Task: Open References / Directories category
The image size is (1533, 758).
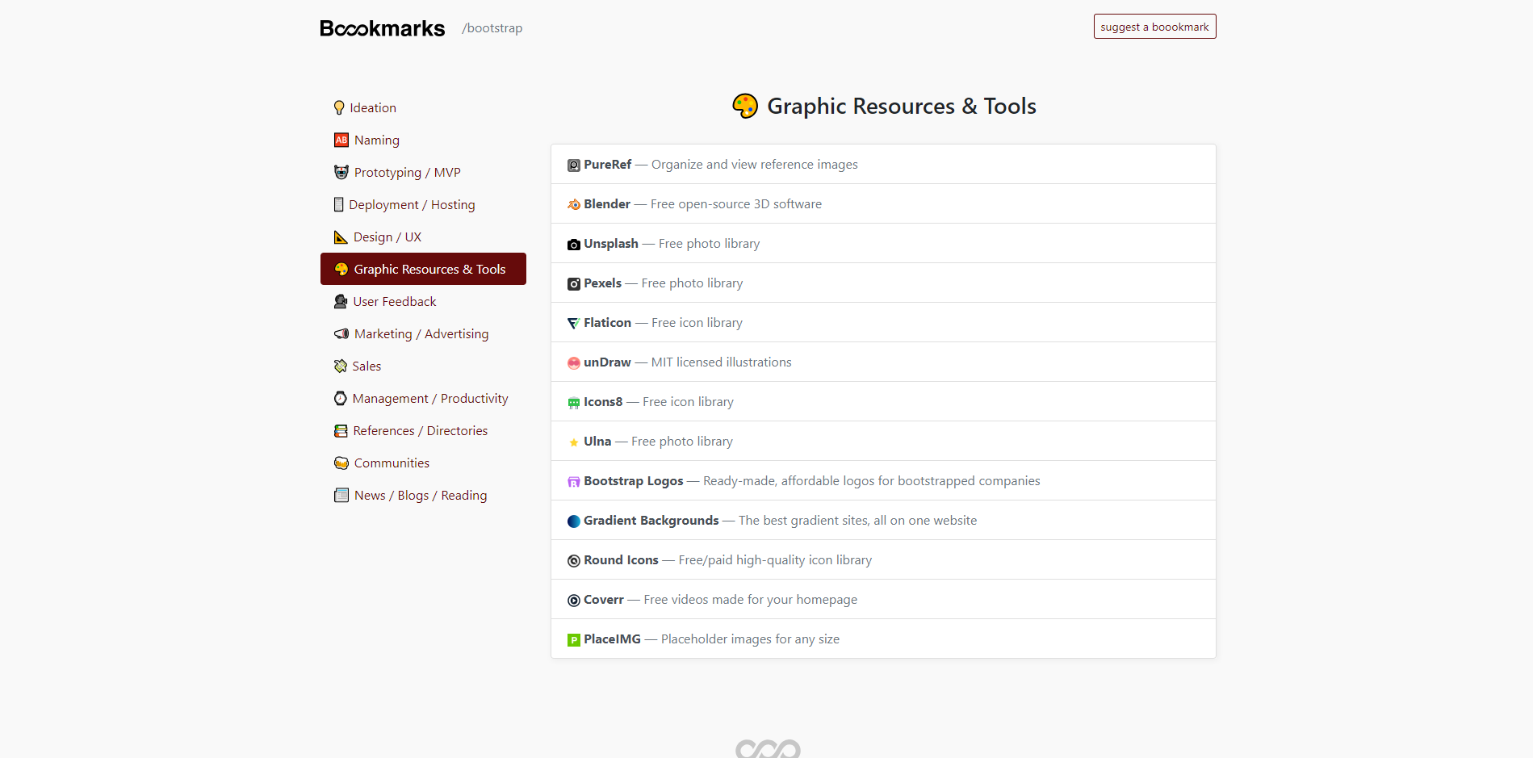Action: click(423, 430)
